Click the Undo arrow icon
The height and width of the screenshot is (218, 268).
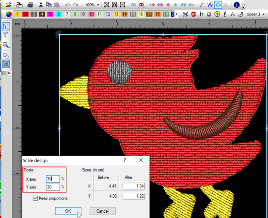point(68,5)
